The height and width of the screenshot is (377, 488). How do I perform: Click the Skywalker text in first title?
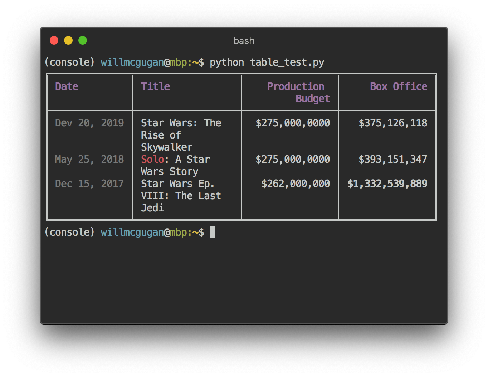(x=167, y=147)
